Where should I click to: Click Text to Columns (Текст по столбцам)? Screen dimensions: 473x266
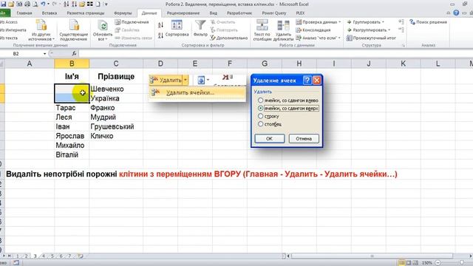coord(262,30)
